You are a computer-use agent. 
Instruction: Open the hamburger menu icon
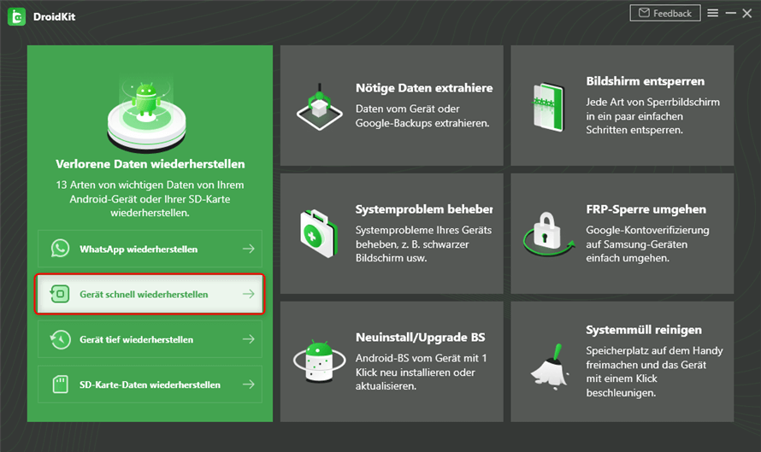click(712, 13)
